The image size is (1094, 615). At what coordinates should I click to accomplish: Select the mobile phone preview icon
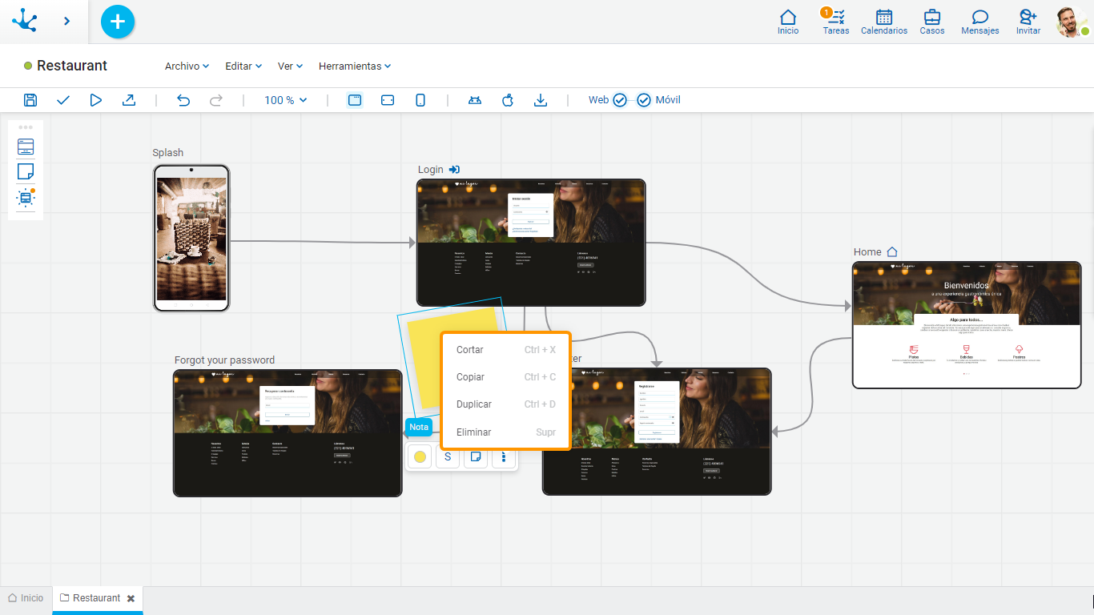[420, 100]
